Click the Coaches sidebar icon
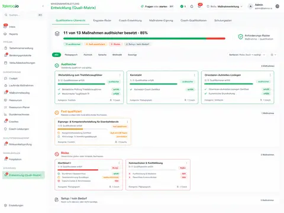The height and width of the screenshot is (213, 284). point(5,121)
